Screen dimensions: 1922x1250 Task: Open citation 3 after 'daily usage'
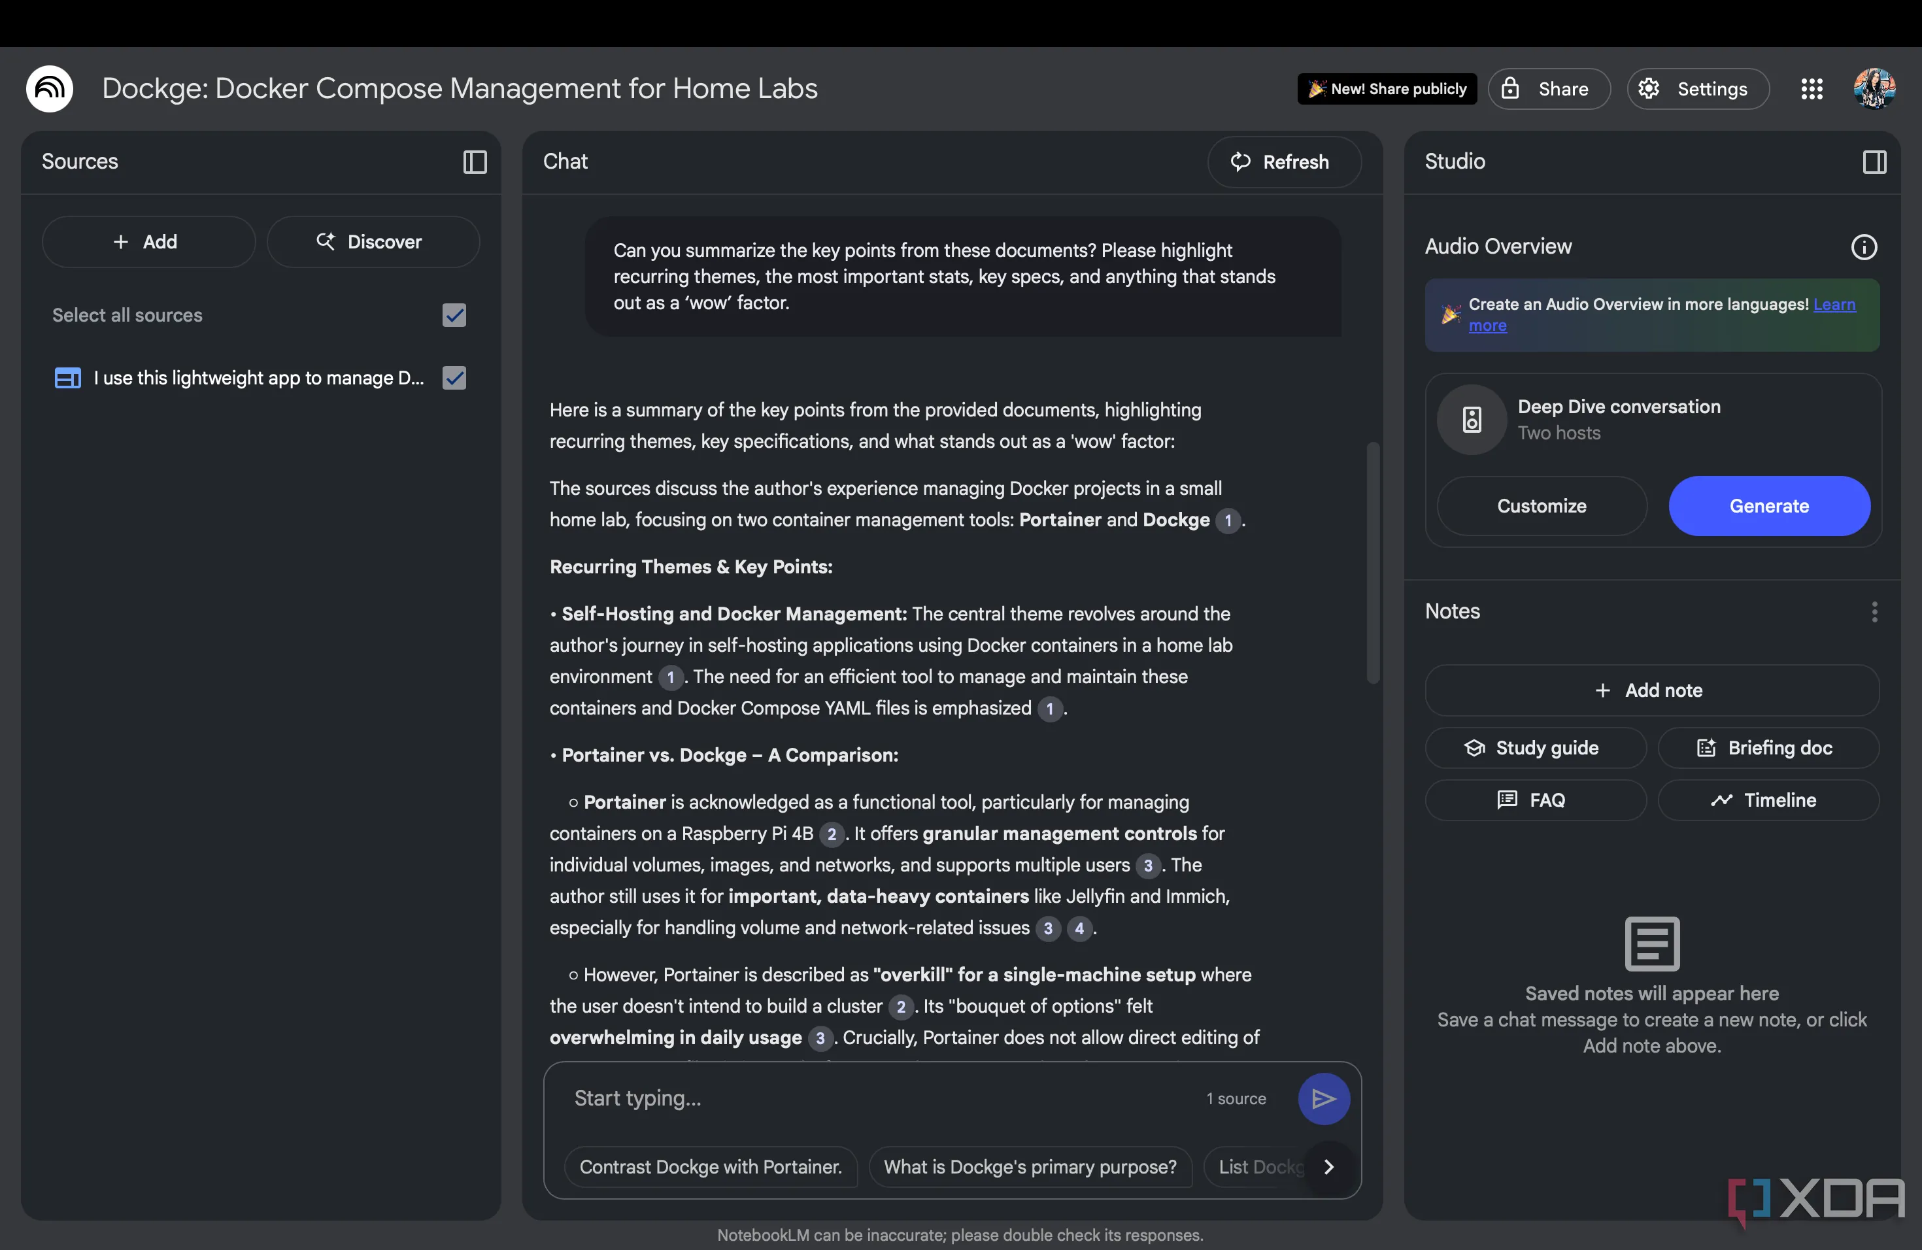point(820,1038)
